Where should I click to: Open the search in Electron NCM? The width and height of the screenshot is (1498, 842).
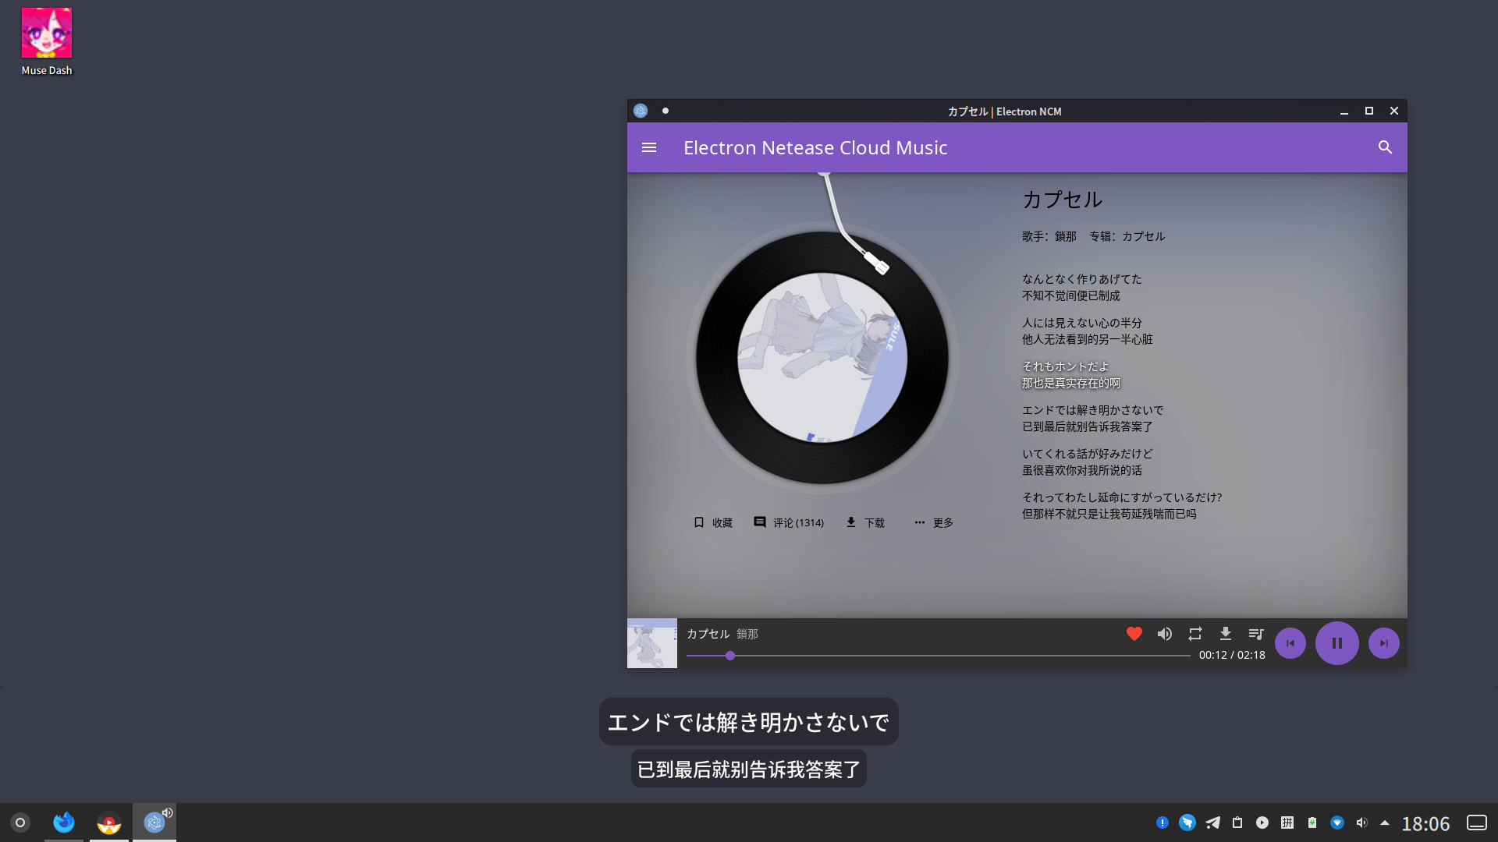[1385, 147]
